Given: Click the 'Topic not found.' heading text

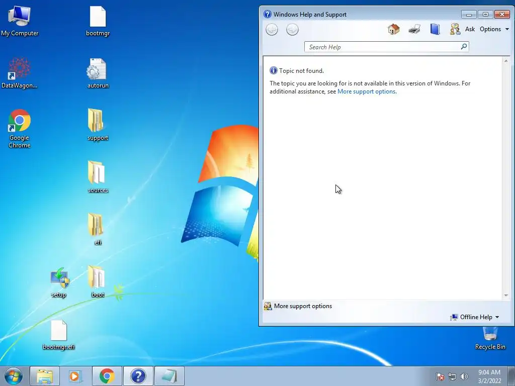Looking at the screenshot, I should (301, 71).
